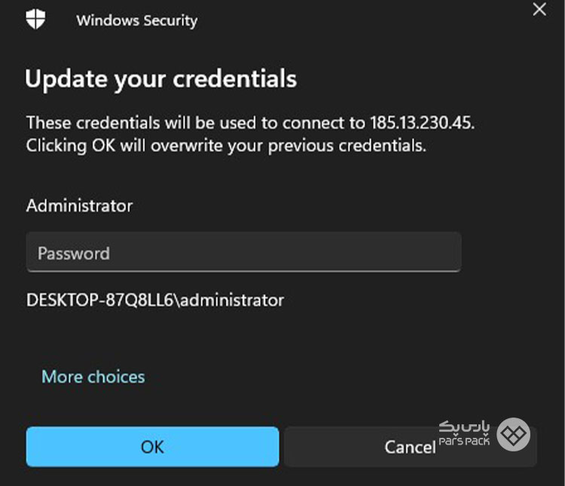Click the DESKTOP-87Q8LL6\administrator account text
This screenshot has width=565, height=486.
point(155,300)
